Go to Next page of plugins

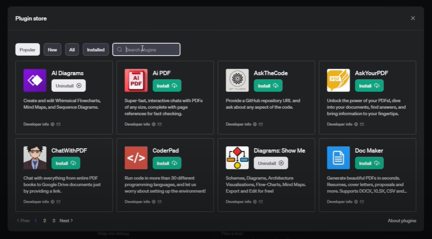pyautogui.click(x=67, y=221)
